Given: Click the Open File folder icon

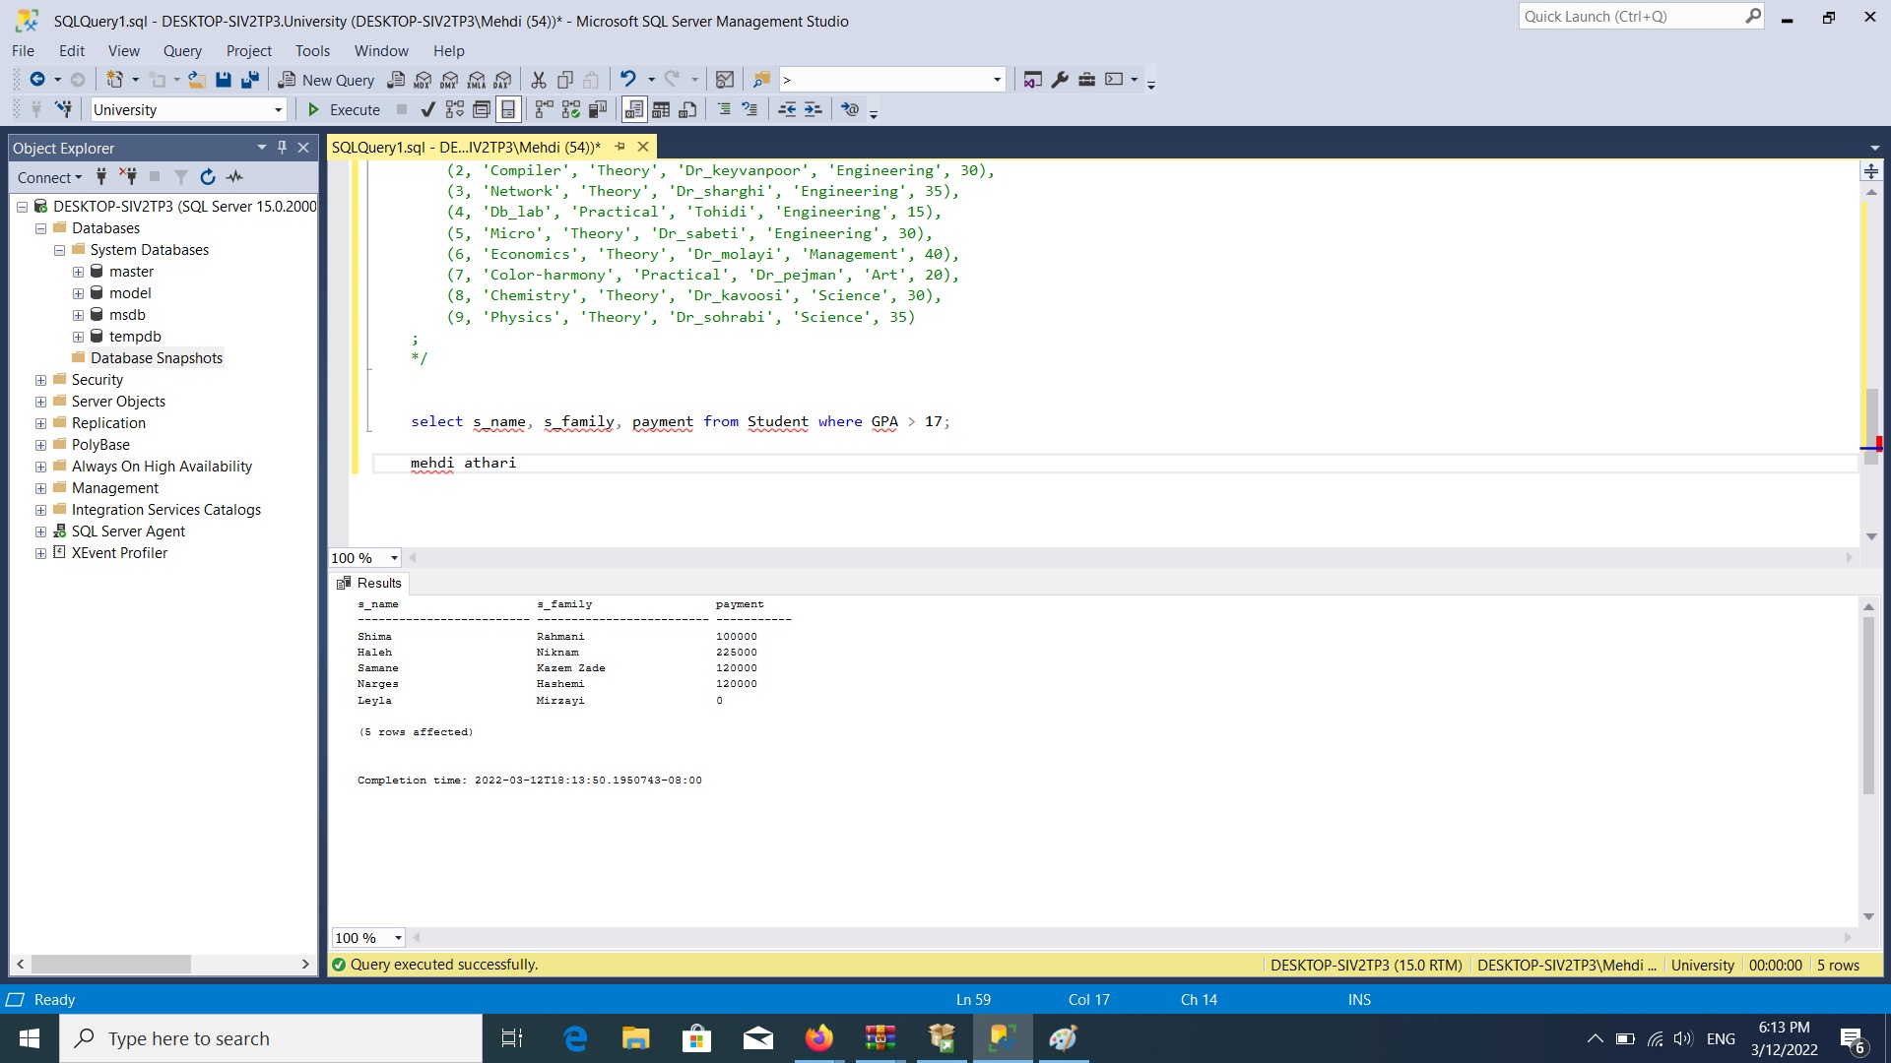Looking at the screenshot, I should (x=197, y=80).
